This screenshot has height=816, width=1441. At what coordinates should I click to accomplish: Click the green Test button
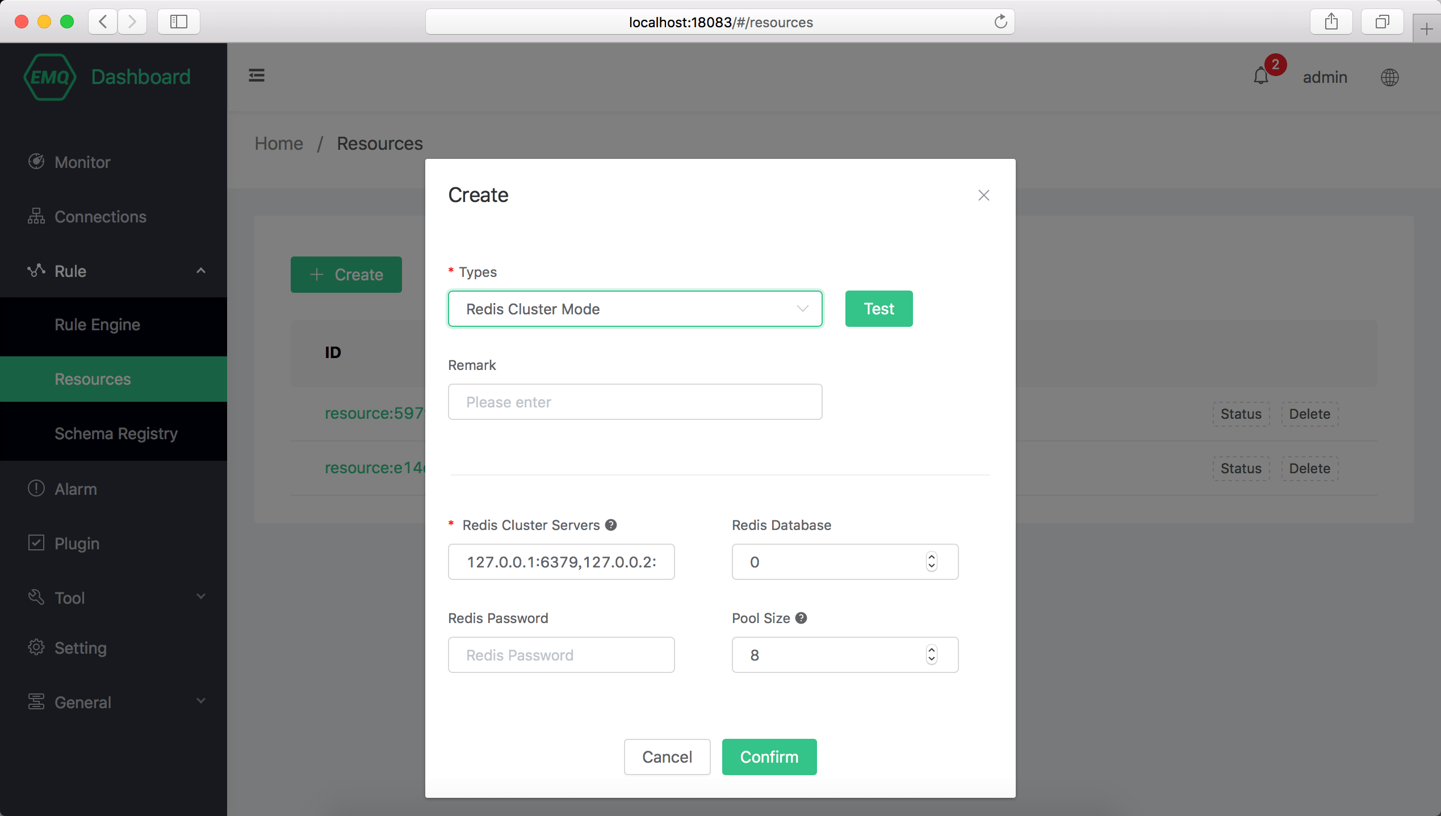pos(878,309)
